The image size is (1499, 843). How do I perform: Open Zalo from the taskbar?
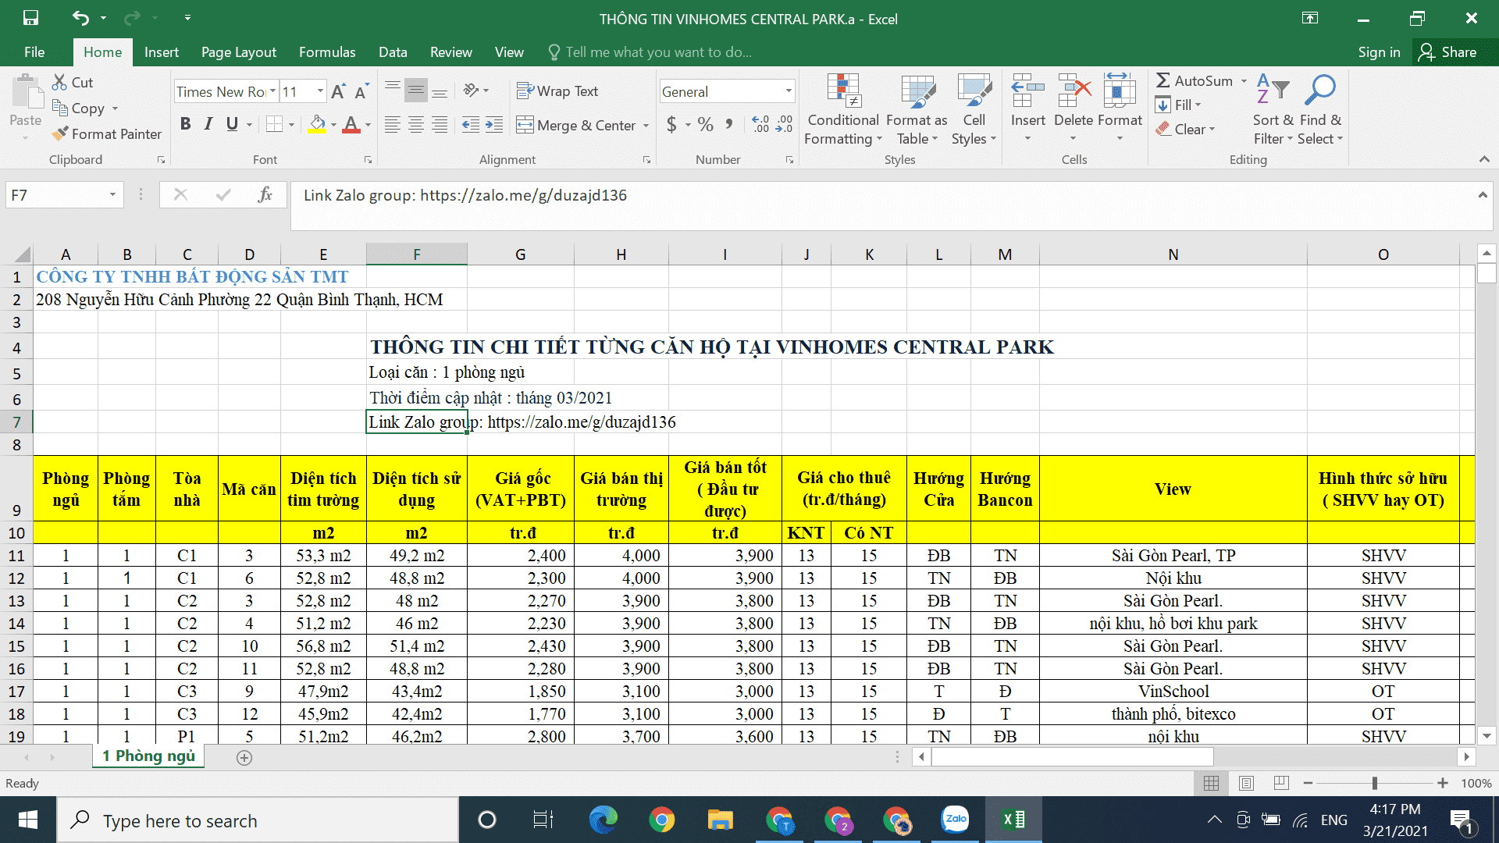[956, 820]
